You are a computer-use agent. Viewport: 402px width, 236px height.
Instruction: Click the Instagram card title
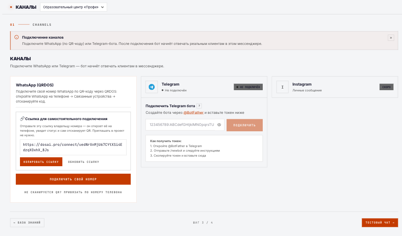coord(302,84)
